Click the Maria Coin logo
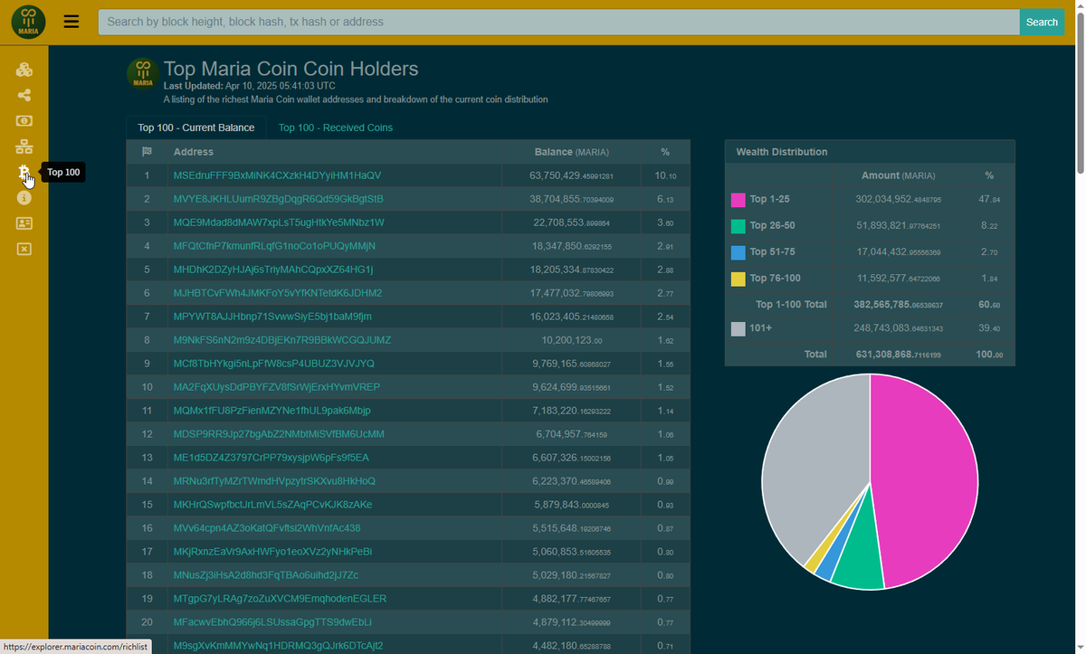Viewport: 1086px width, 654px height. tap(28, 22)
